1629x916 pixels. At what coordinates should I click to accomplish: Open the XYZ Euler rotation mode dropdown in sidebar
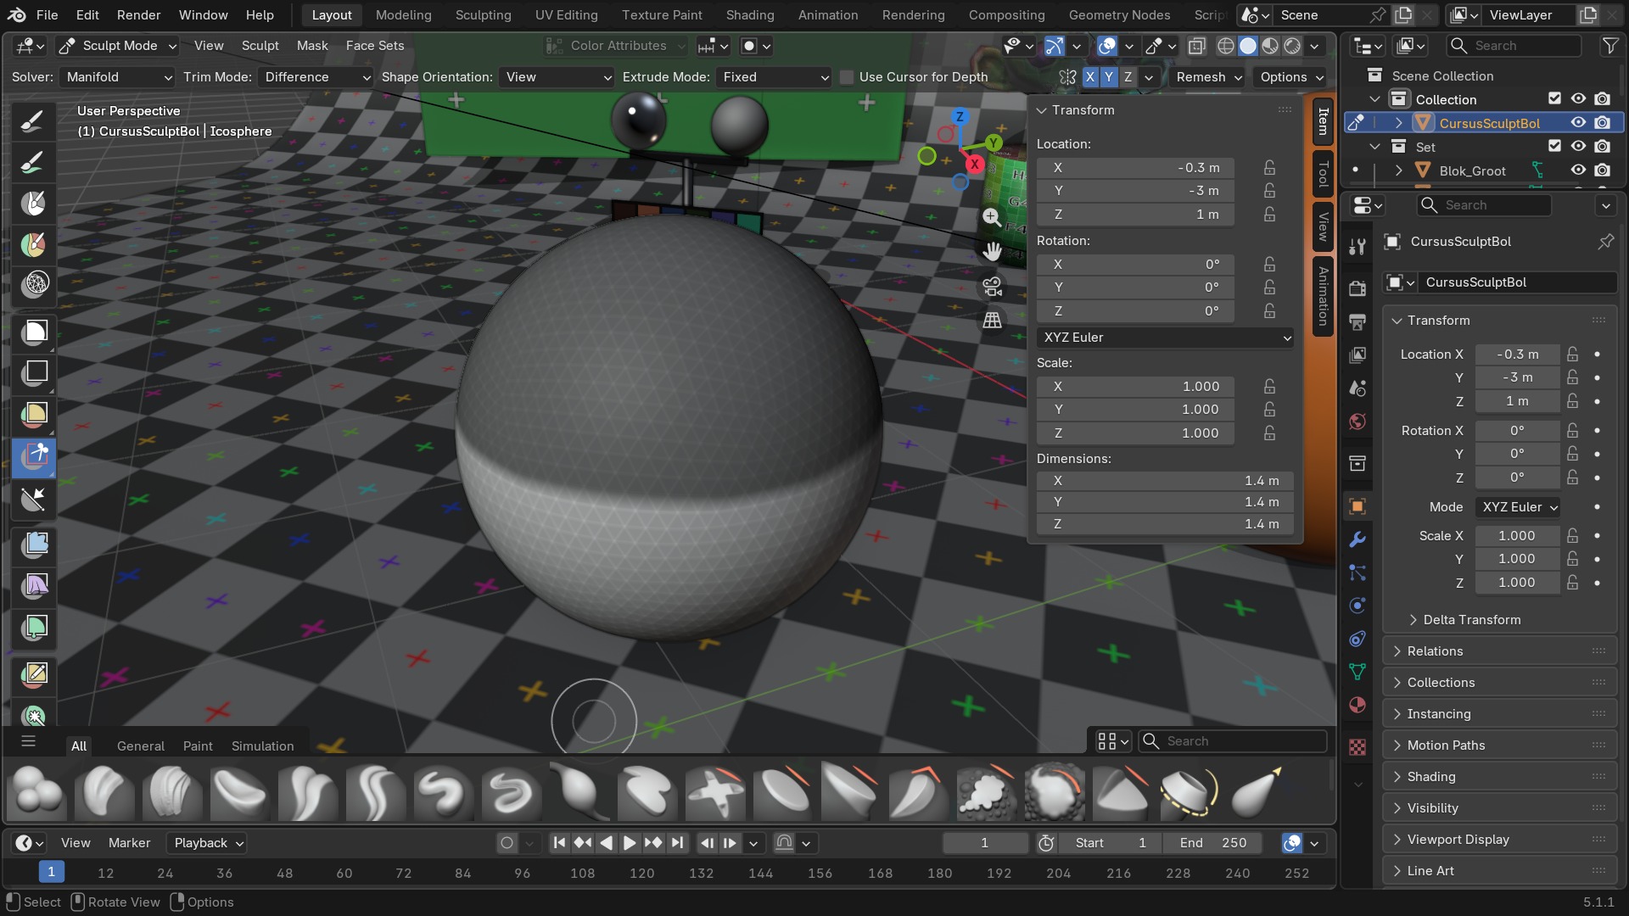1165,338
